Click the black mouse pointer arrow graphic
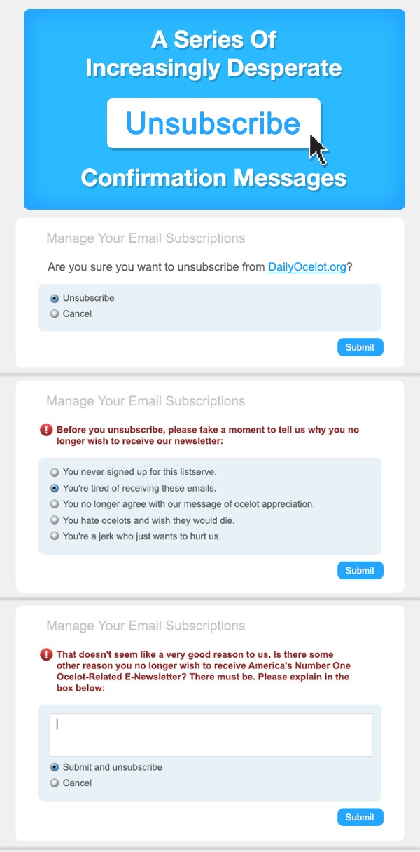The height and width of the screenshot is (852, 420). [318, 149]
